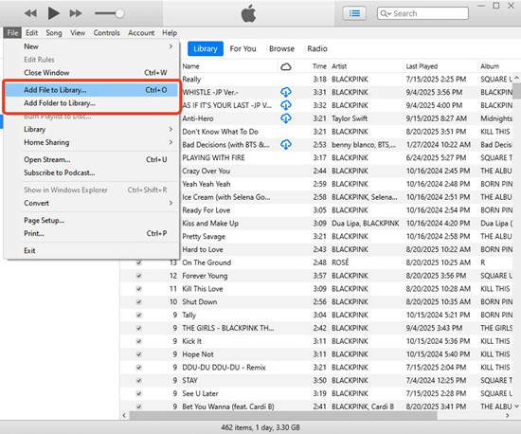Click the fast-forward next track button

pos(76,13)
